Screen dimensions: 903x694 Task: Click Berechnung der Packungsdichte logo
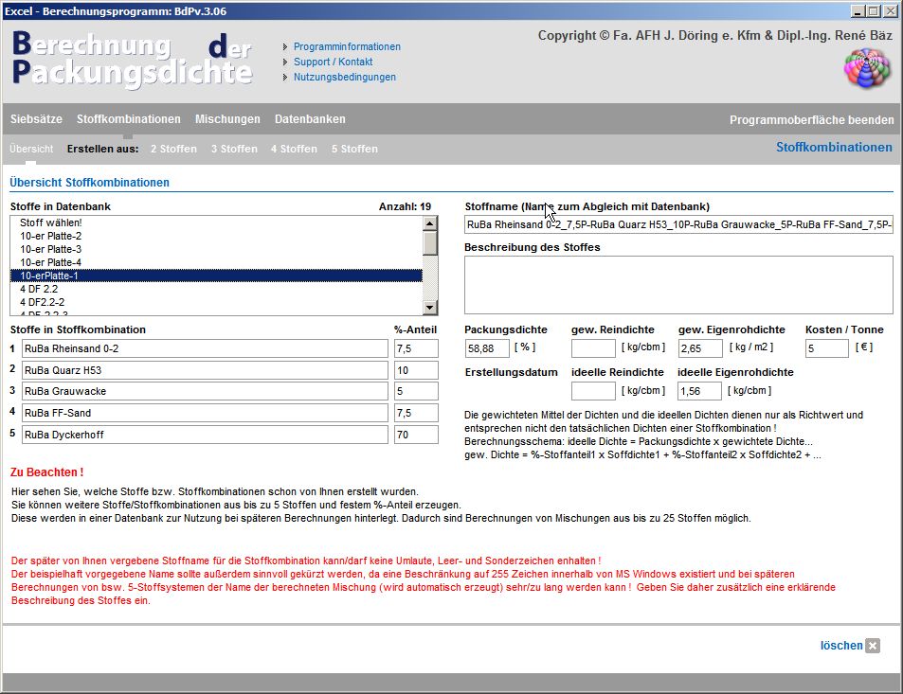pos(133,60)
